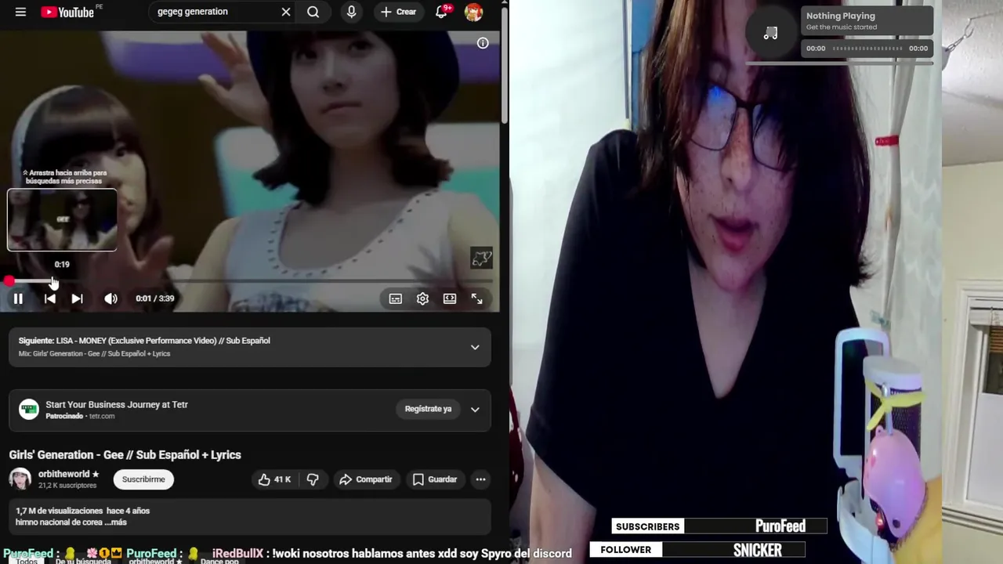Image resolution: width=1003 pixels, height=564 pixels.
Task: Toggle subtitles on the player
Action: click(396, 298)
